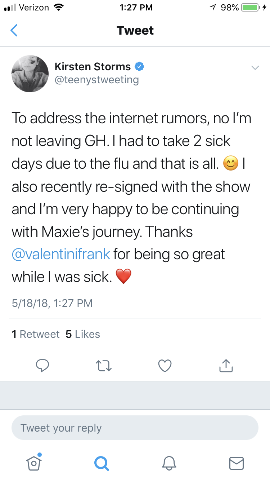The image size is (270, 481).
Task: Open the tweet options chevron menu
Action: [x=255, y=67]
